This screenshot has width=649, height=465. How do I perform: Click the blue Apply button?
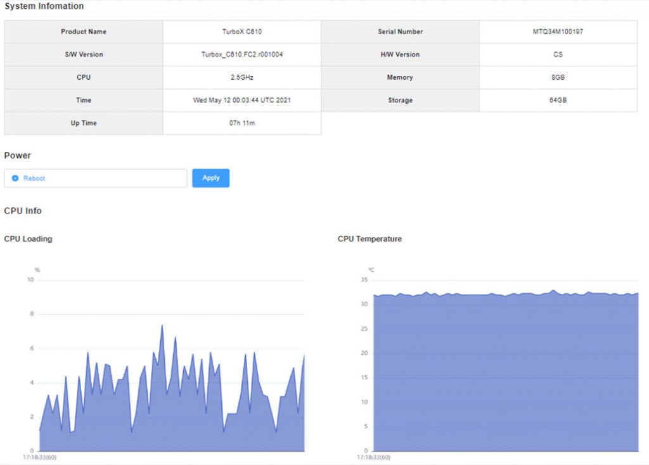[x=210, y=178]
